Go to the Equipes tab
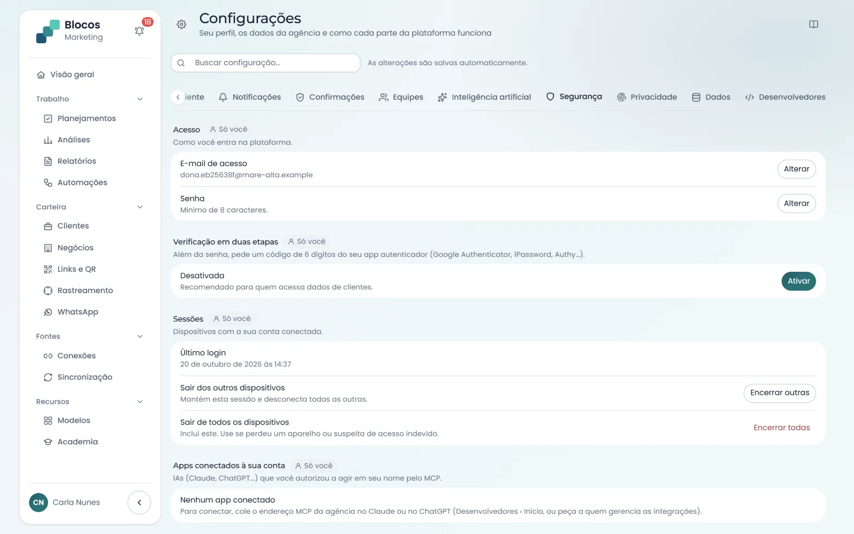 tap(401, 97)
